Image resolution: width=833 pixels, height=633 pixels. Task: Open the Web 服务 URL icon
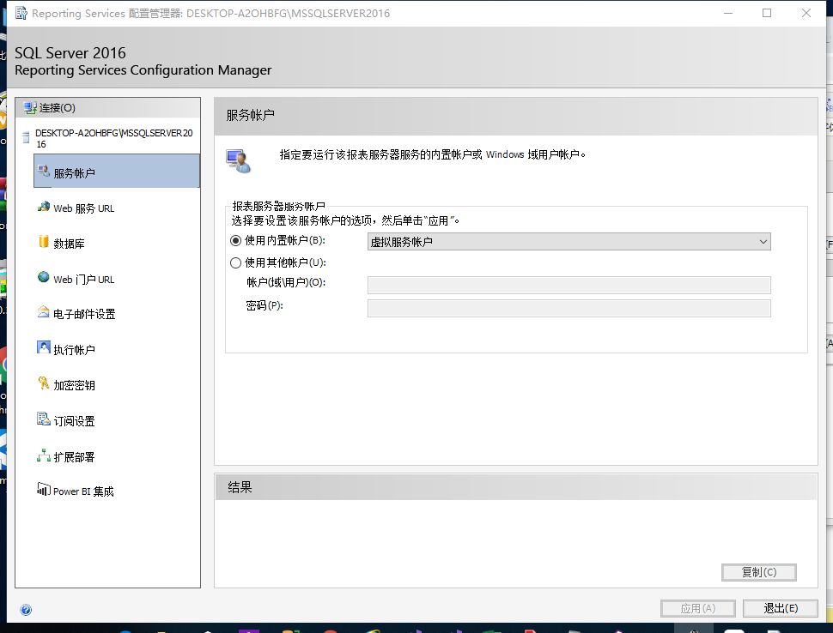tap(44, 207)
